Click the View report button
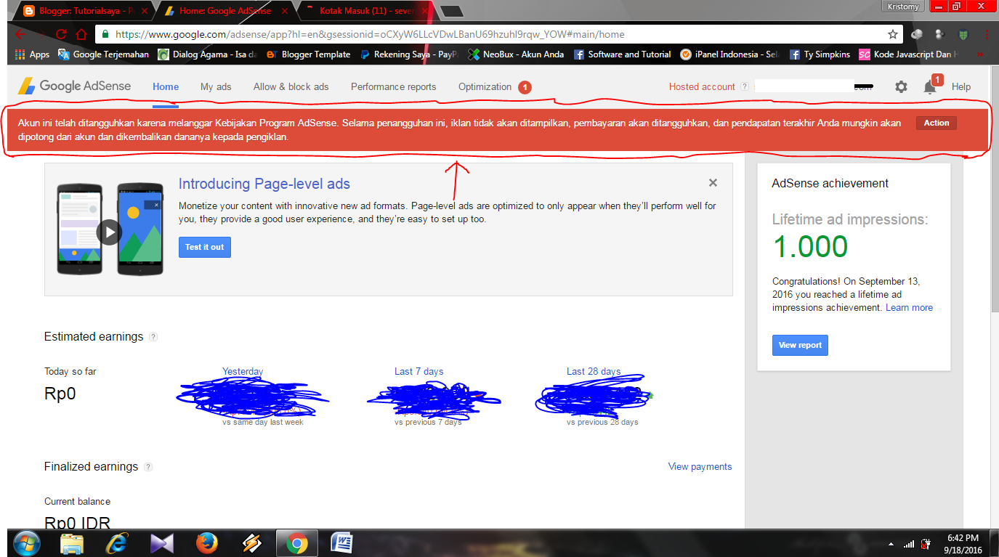The width and height of the screenshot is (999, 557). (x=800, y=345)
